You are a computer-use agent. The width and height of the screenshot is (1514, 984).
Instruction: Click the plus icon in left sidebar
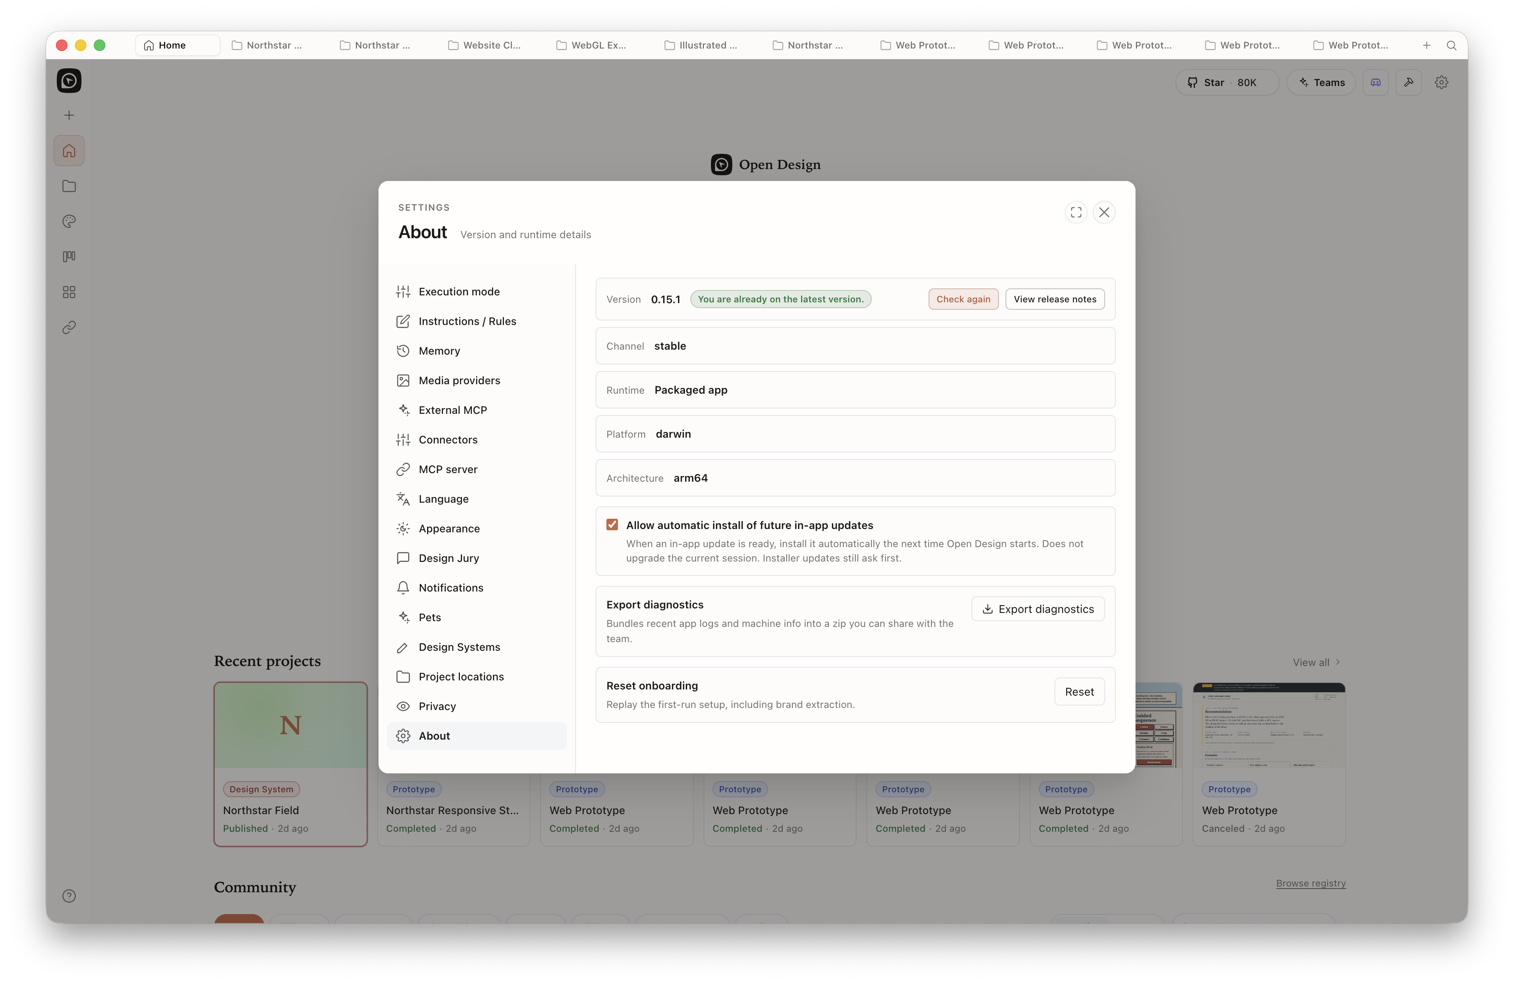coord(69,115)
